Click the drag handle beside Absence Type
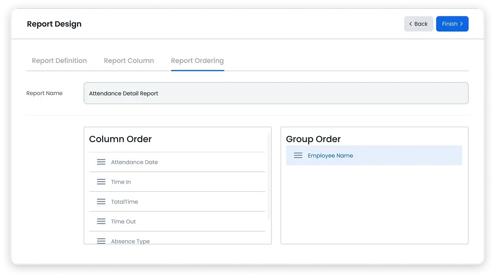Screen dimensions: 495x277 coord(101,241)
